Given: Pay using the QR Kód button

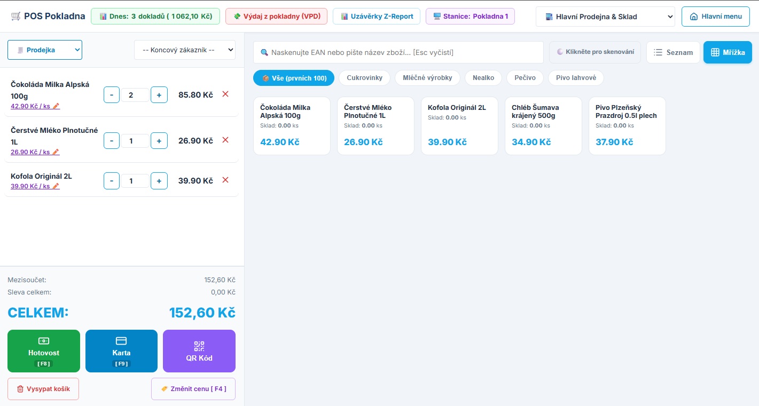Looking at the screenshot, I should [x=199, y=351].
